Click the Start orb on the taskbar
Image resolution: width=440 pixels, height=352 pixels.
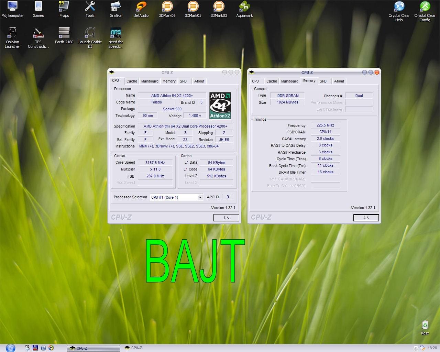(10, 348)
